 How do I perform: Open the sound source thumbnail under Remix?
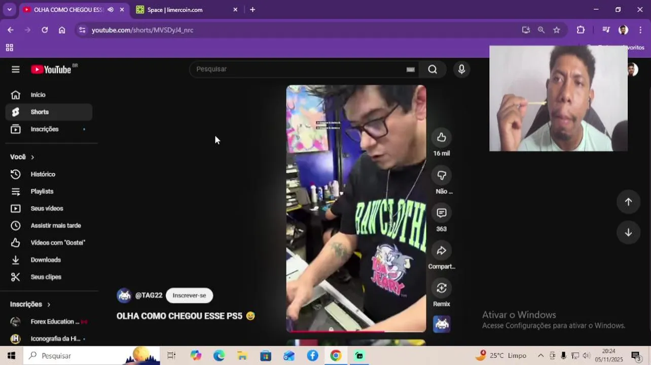click(x=442, y=324)
